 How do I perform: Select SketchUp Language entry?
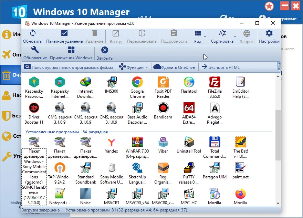point(137,173)
